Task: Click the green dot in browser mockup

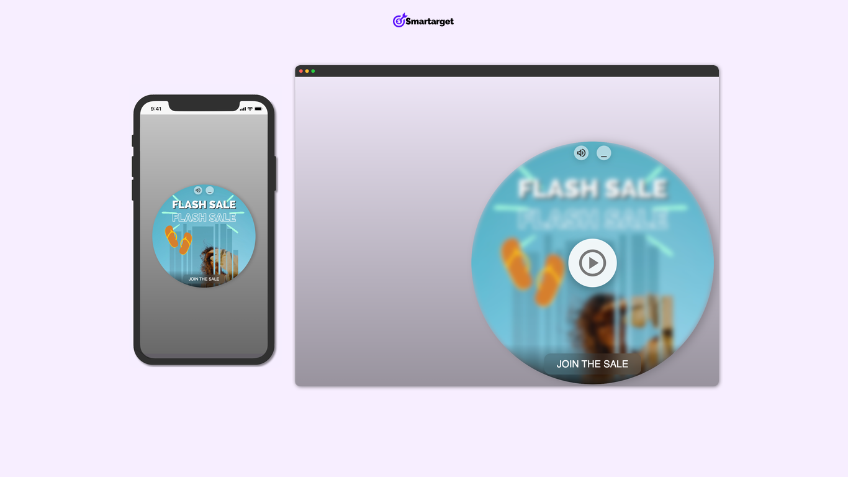Action: pyautogui.click(x=313, y=71)
